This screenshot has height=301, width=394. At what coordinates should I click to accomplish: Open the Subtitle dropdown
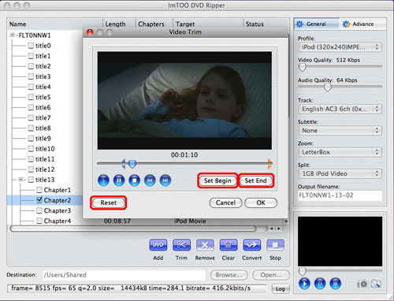coord(340,131)
